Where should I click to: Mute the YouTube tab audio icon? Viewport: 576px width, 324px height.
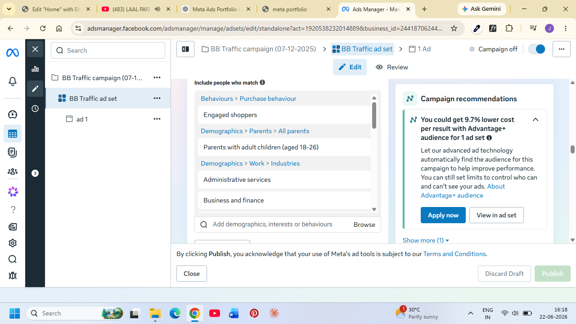157,9
